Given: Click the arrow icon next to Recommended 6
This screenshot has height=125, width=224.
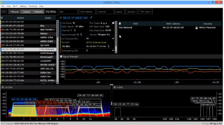Looking at the screenshot, I should (81, 35).
